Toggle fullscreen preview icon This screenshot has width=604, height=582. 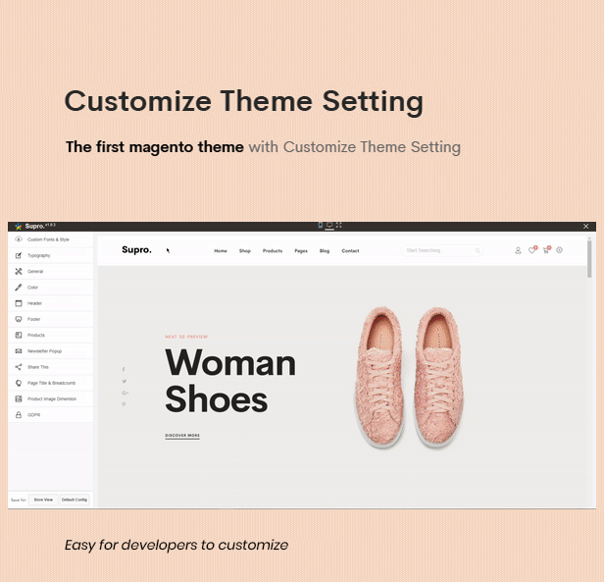[x=338, y=225]
